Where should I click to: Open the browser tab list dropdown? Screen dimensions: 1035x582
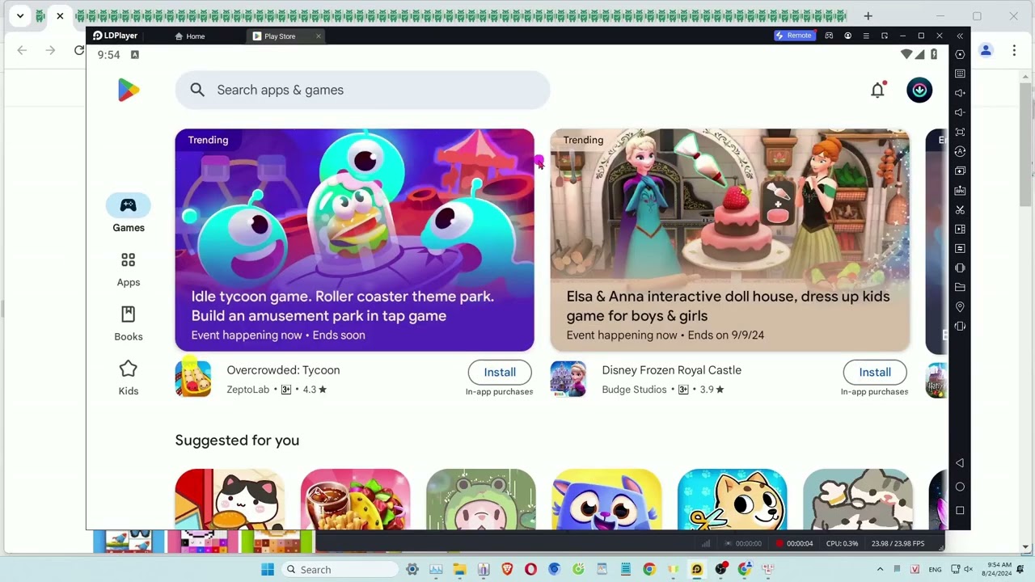pos(20,16)
